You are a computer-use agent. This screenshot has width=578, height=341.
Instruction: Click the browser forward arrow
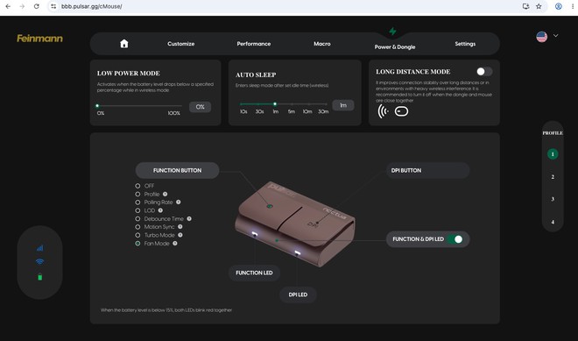22,6
